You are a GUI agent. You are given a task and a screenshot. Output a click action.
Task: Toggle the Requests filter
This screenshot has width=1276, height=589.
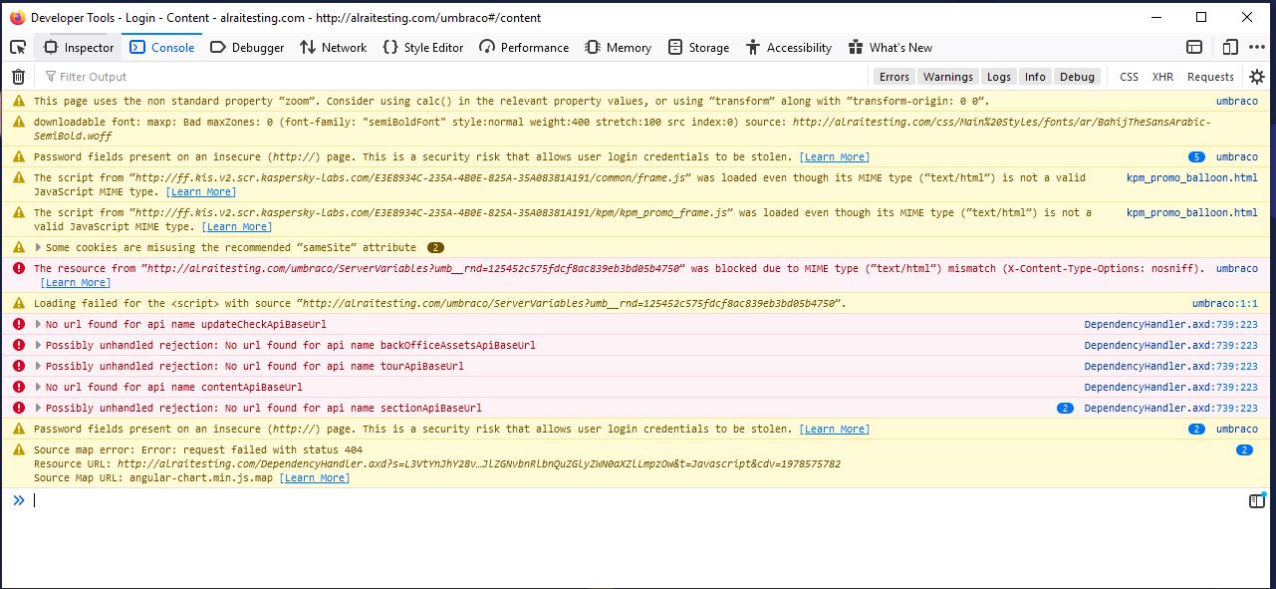1210,77
